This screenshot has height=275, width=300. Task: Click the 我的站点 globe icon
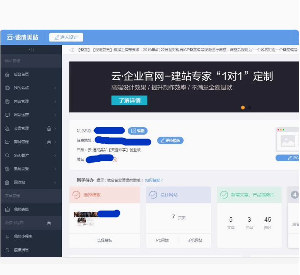click(x=7, y=88)
